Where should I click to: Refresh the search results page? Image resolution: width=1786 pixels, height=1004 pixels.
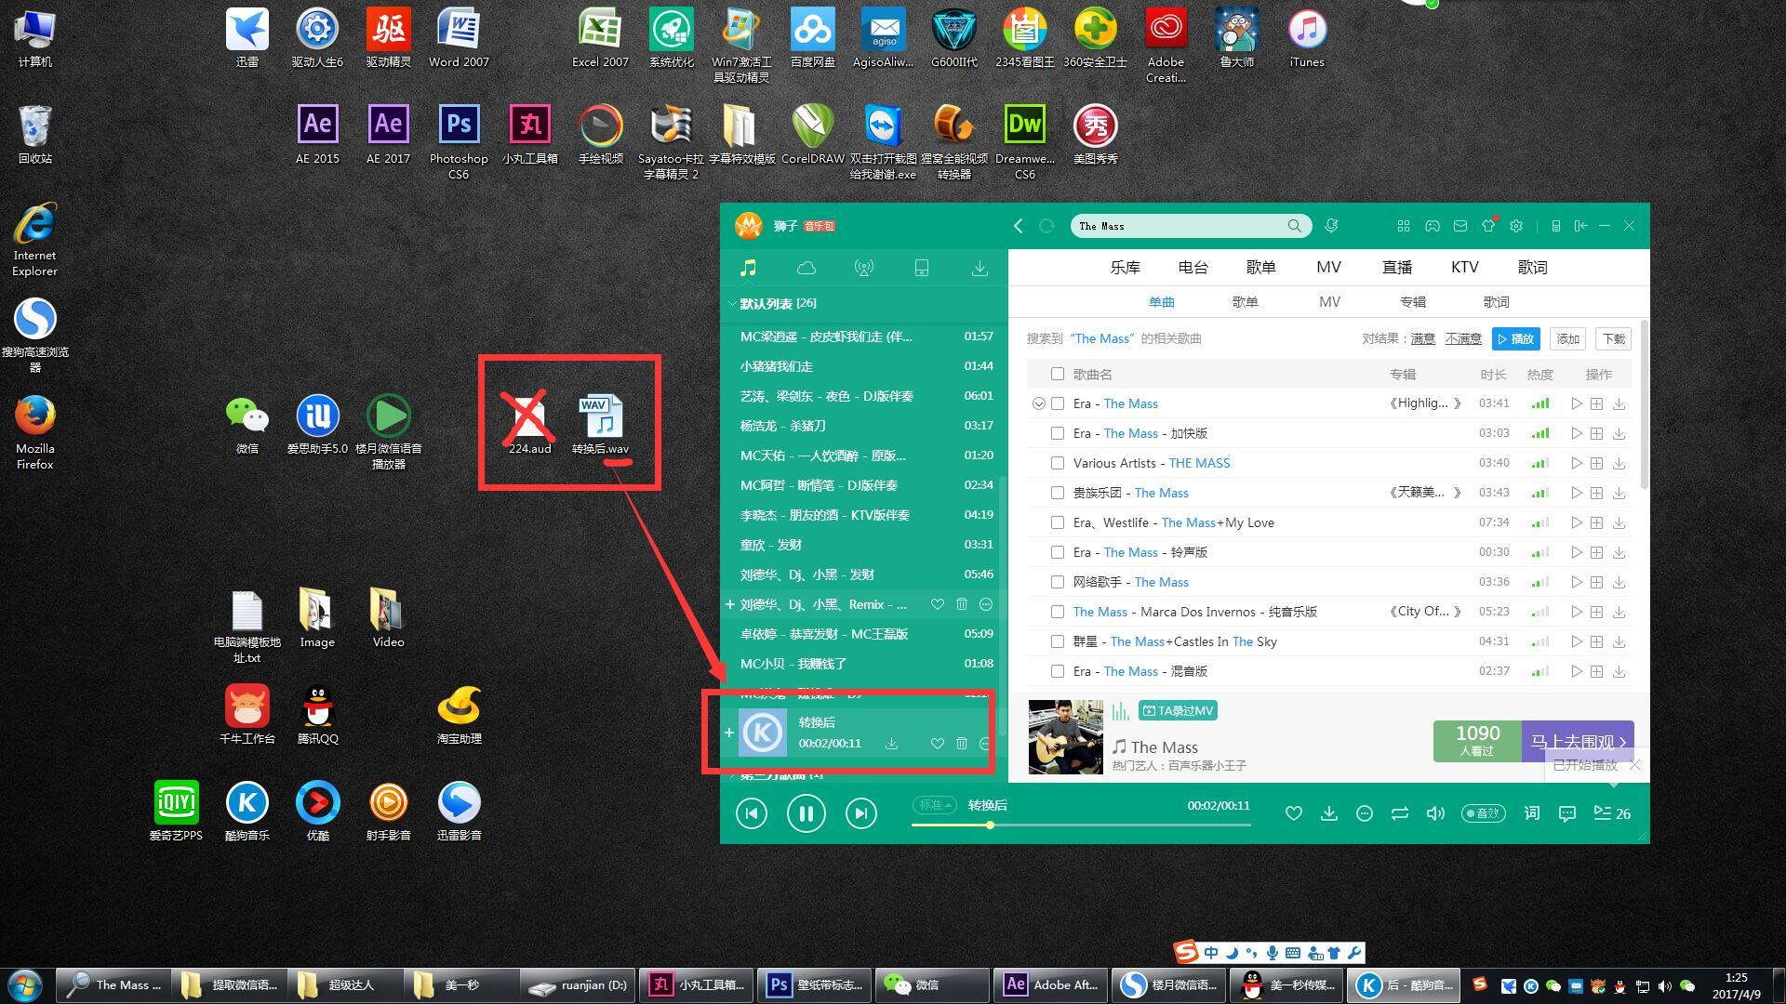tap(1046, 226)
